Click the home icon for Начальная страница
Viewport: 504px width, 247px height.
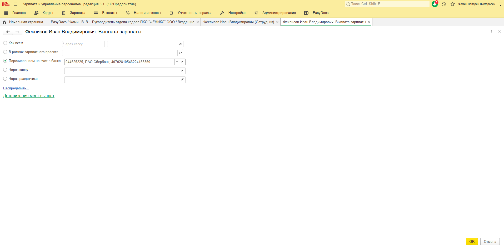click(4, 22)
